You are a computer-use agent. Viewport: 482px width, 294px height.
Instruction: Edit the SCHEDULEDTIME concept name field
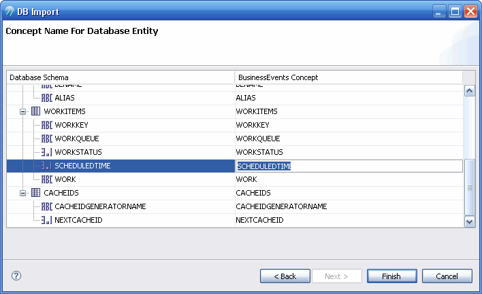coord(347,166)
